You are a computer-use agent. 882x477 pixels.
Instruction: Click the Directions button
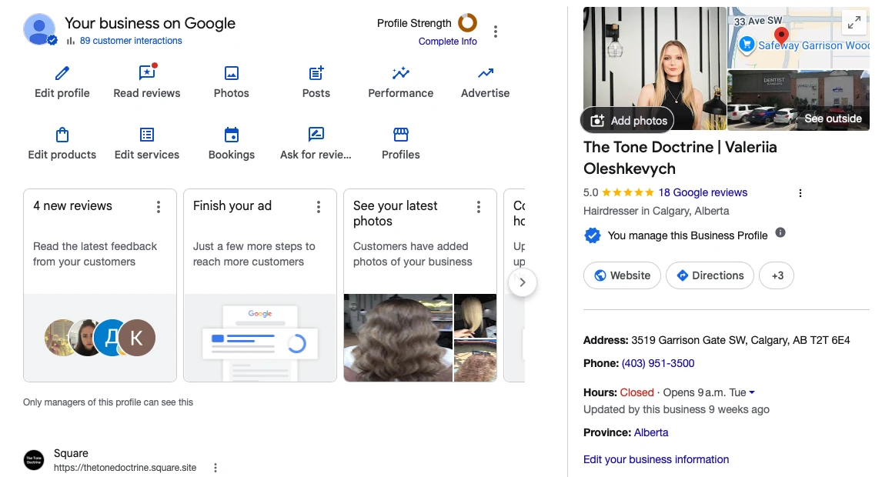[x=710, y=275]
